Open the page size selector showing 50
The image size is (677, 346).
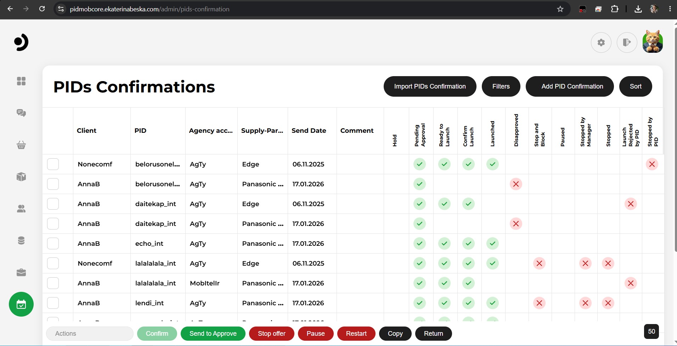coord(651,331)
